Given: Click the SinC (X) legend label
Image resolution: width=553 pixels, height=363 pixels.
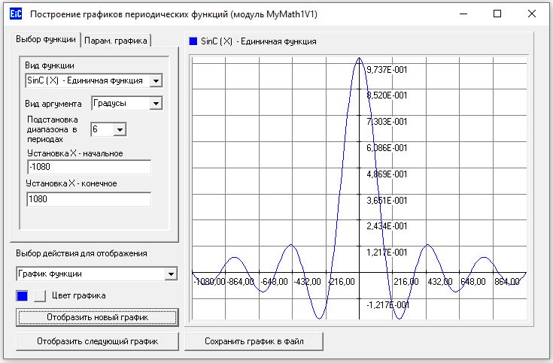Looking at the screenshot, I should coord(258,41).
